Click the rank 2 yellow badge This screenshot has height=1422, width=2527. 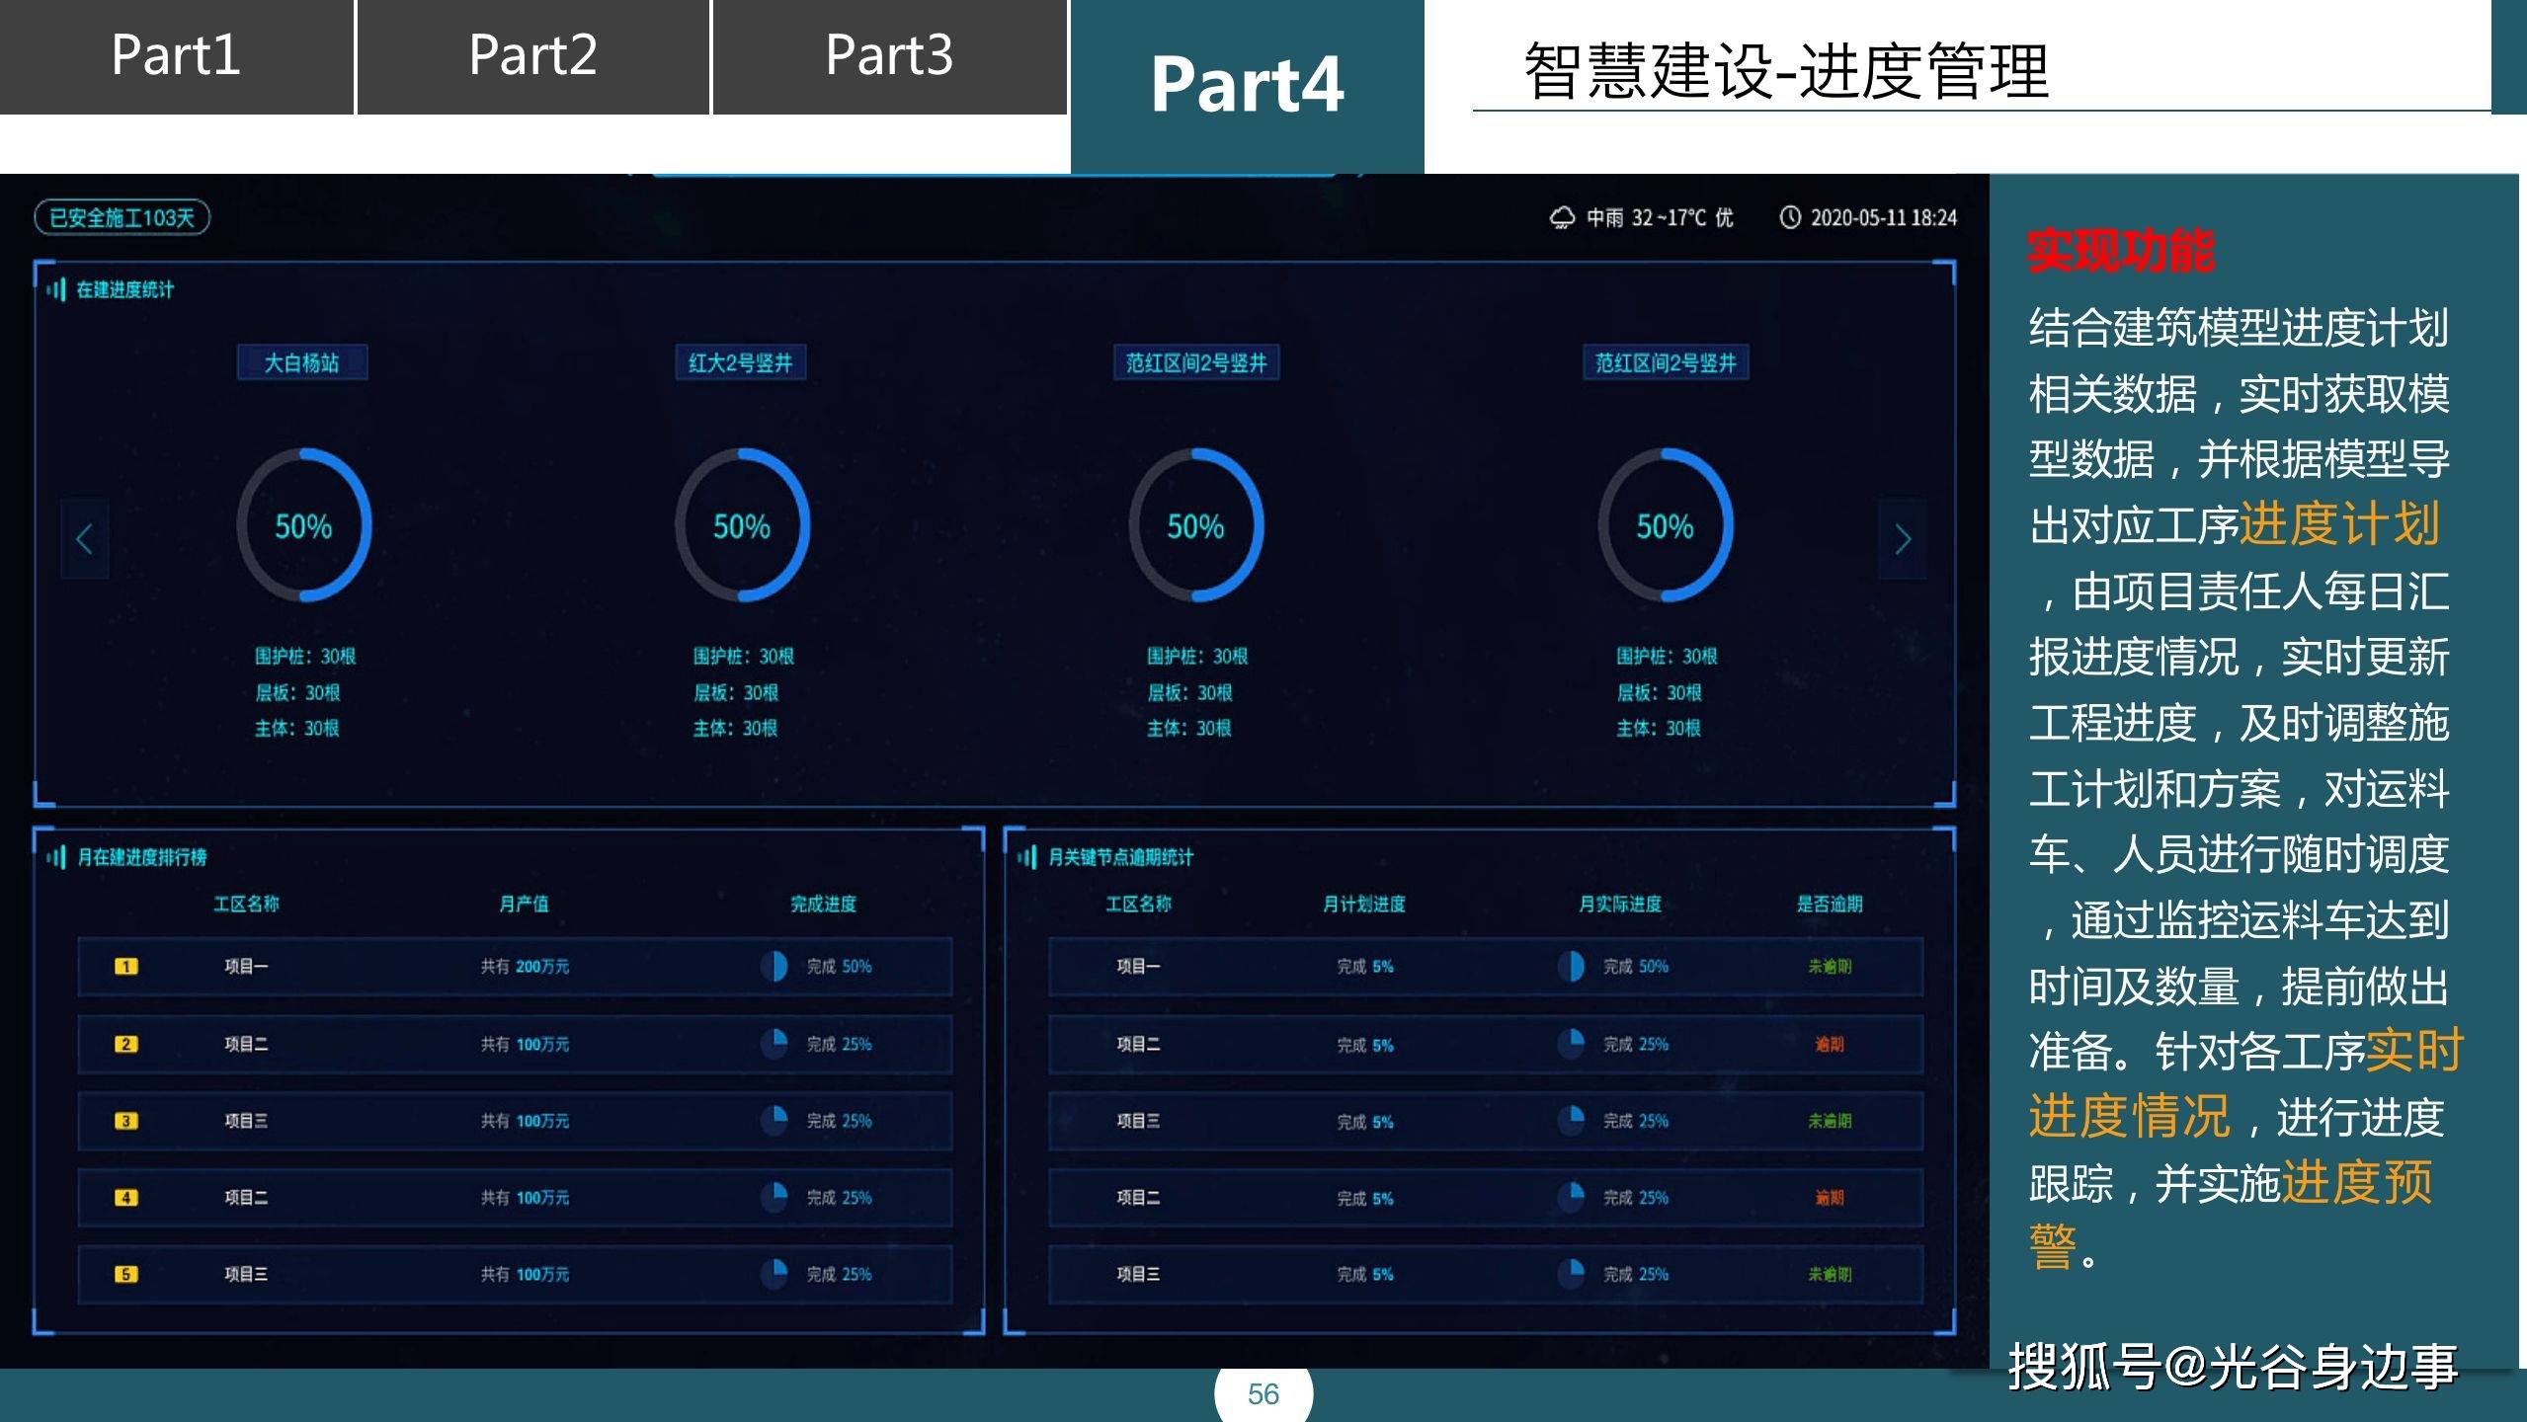click(126, 1044)
